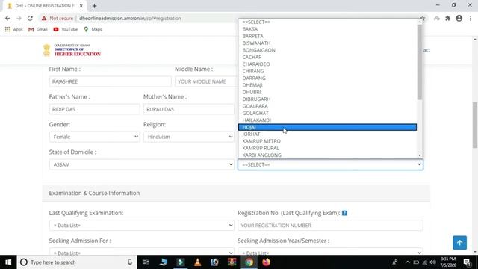Choose DHUBRI district option
The height and width of the screenshot is (269, 478).
point(327,92)
